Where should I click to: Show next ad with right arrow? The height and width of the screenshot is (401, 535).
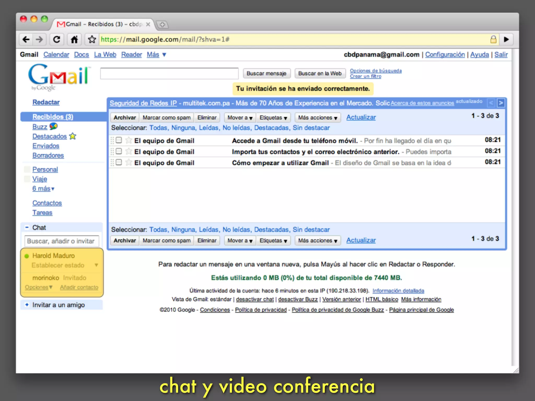501,103
